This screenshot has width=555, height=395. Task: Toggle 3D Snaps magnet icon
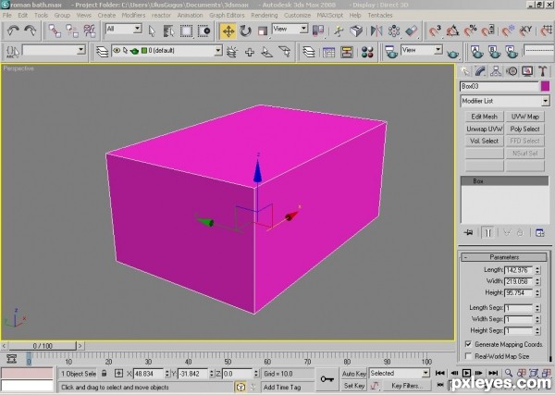point(435,31)
